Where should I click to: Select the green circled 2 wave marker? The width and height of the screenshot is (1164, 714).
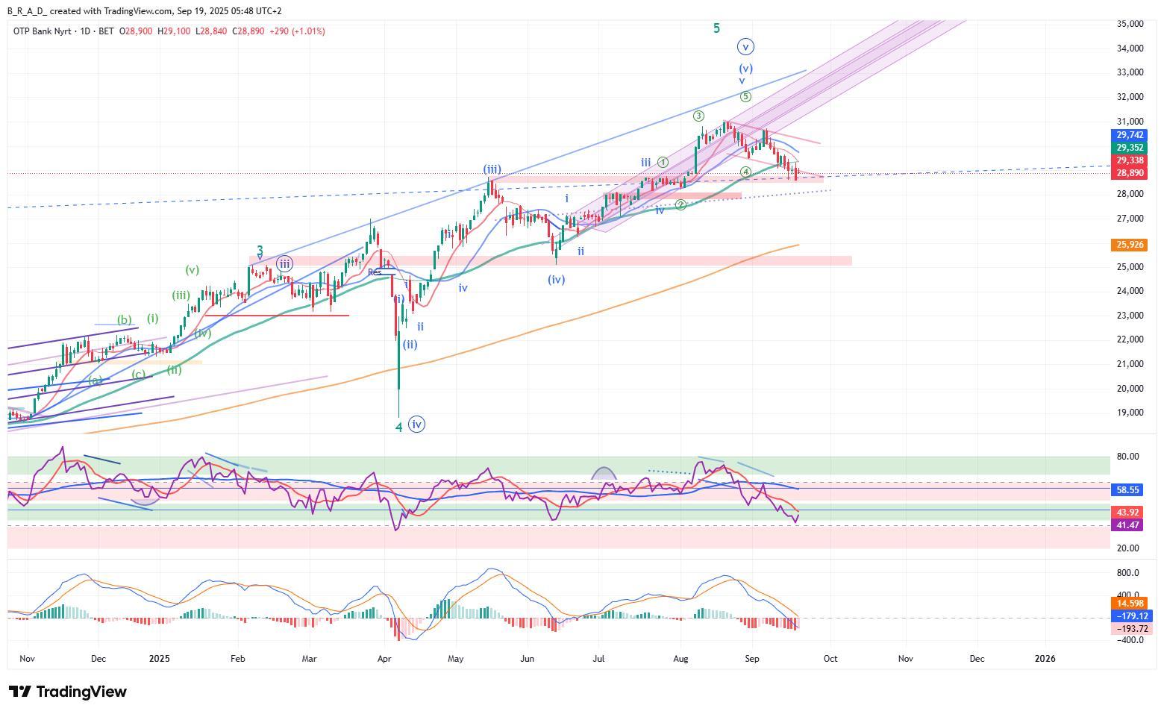point(680,204)
